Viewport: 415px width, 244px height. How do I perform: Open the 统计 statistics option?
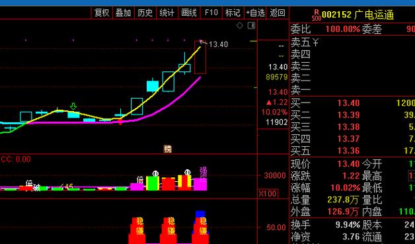coord(167,13)
